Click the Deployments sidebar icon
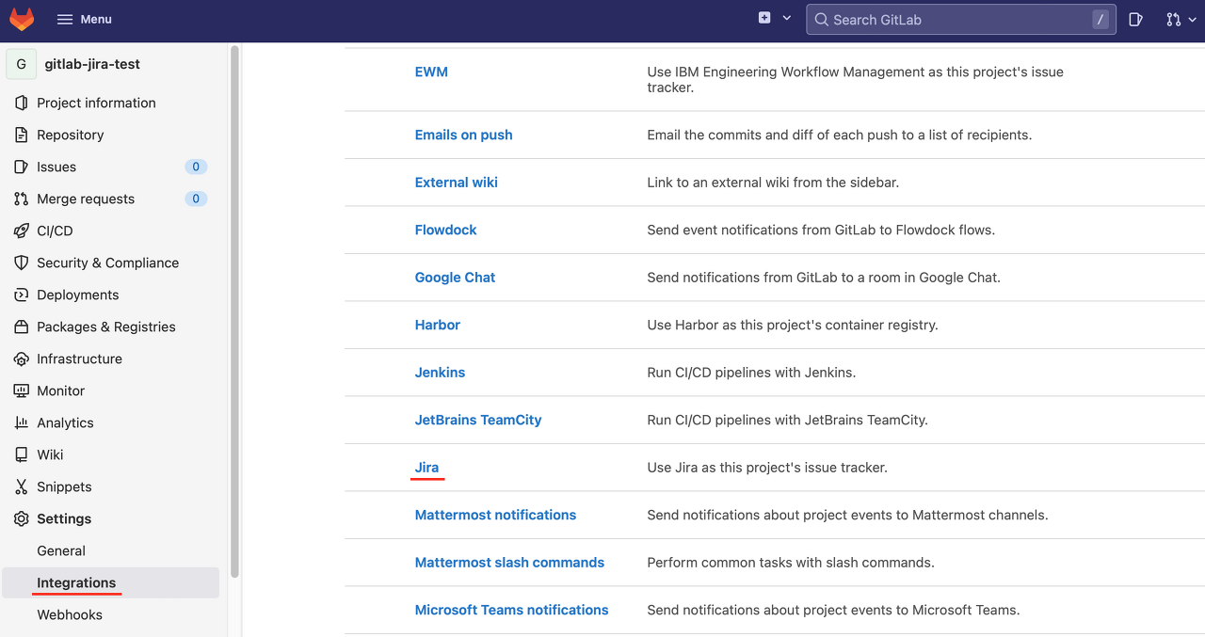 (x=22, y=295)
